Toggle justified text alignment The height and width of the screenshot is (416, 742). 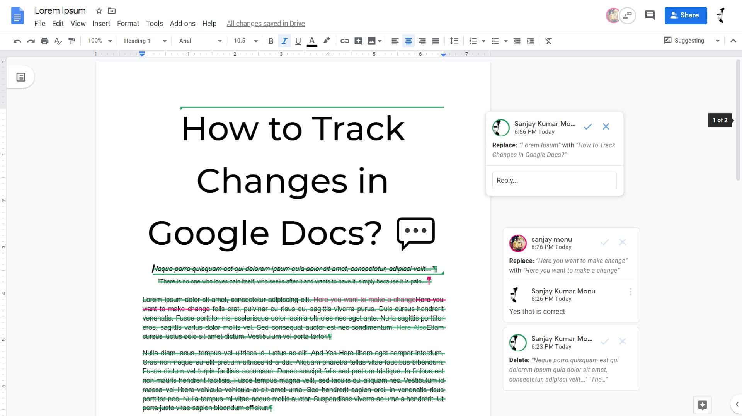[436, 41]
